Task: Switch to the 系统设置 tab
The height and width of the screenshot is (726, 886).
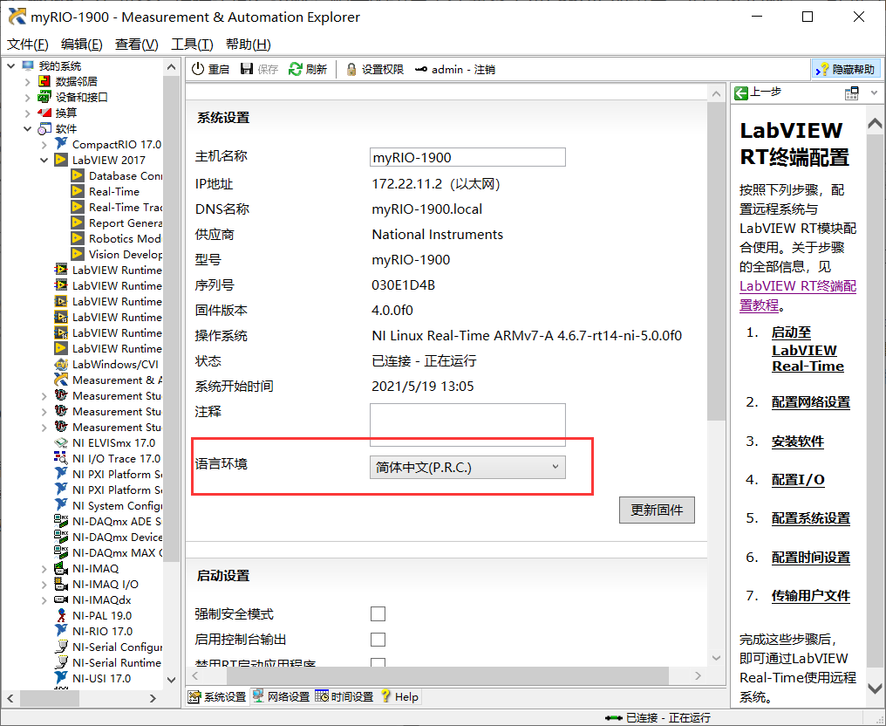Action: click(215, 696)
